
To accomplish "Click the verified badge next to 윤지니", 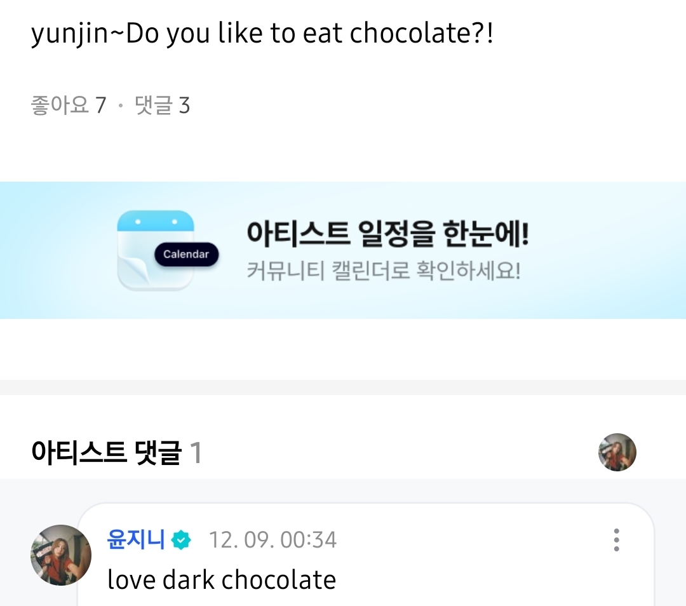I will pyautogui.click(x=181, y=539).
